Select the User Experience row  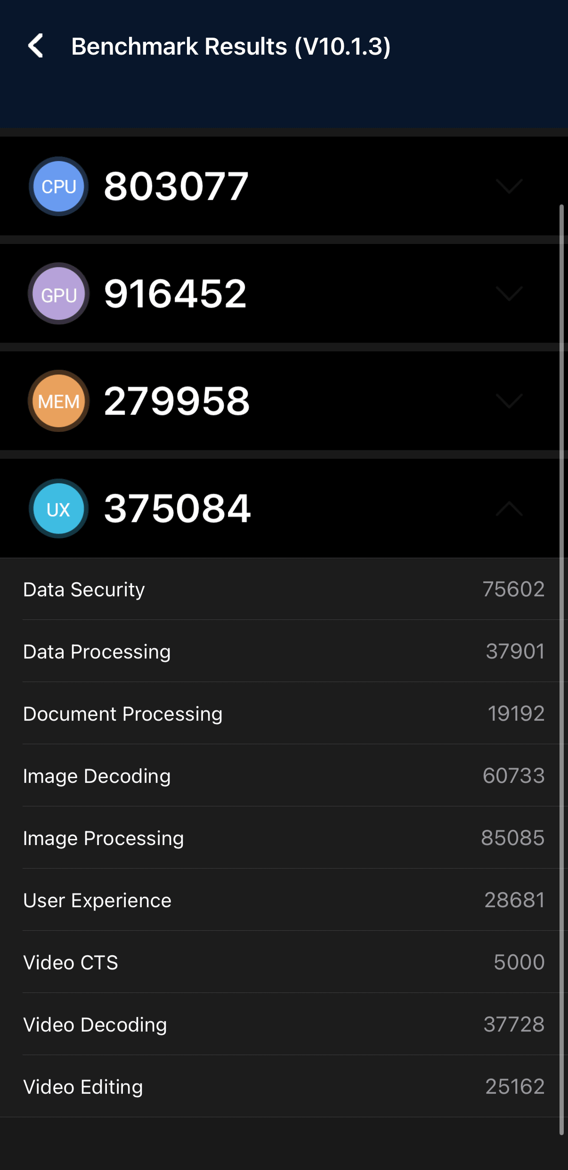click(284, 900)
